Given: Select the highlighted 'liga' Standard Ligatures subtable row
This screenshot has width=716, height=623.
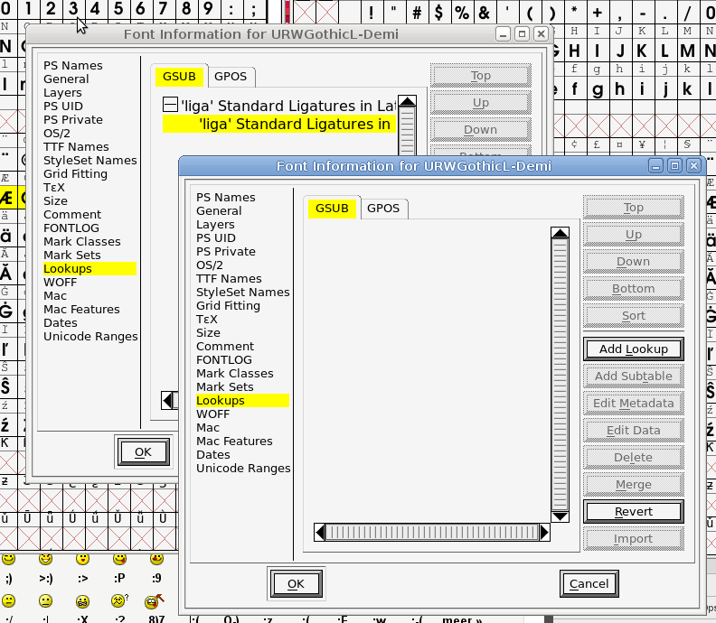Looking at the screenshot, I should (279, 124).
